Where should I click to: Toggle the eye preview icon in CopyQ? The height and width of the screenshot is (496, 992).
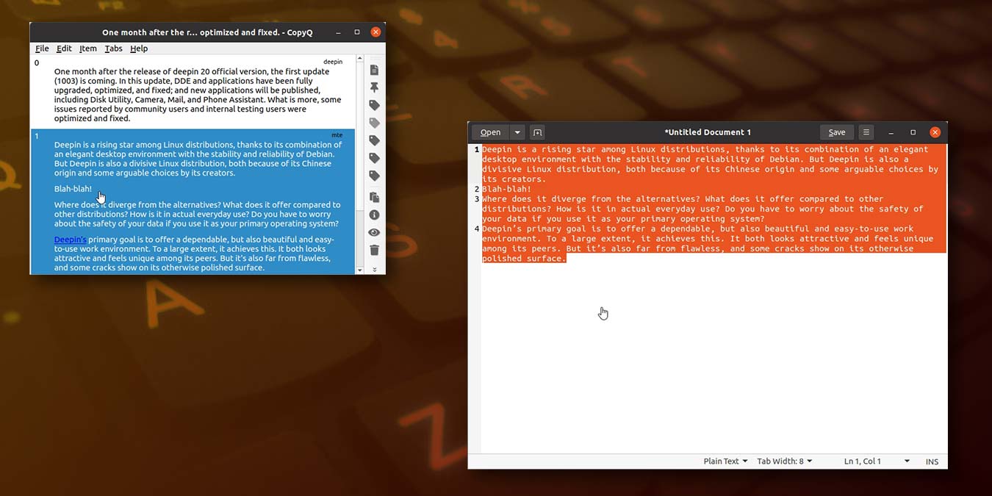pyautogui.click(x=374, y=232)
